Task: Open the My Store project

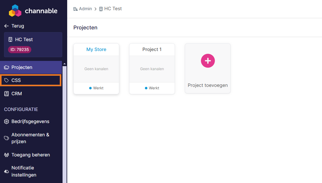Action: click(x=96, y=49)
